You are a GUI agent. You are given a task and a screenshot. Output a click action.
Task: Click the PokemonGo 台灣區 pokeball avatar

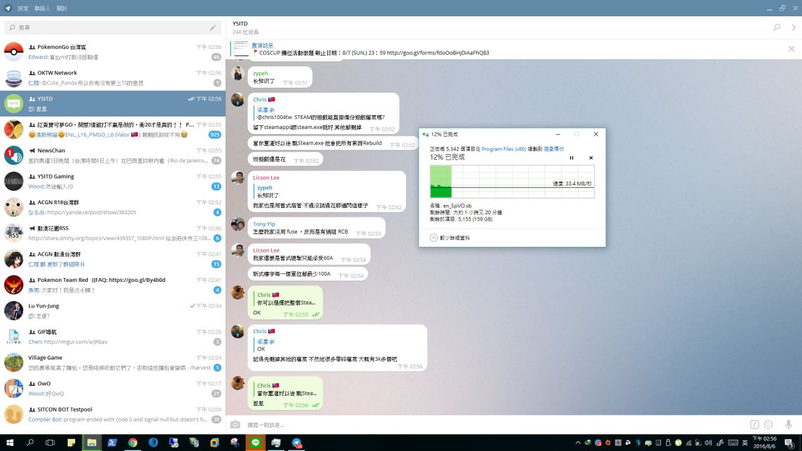[x=14, y=52]
